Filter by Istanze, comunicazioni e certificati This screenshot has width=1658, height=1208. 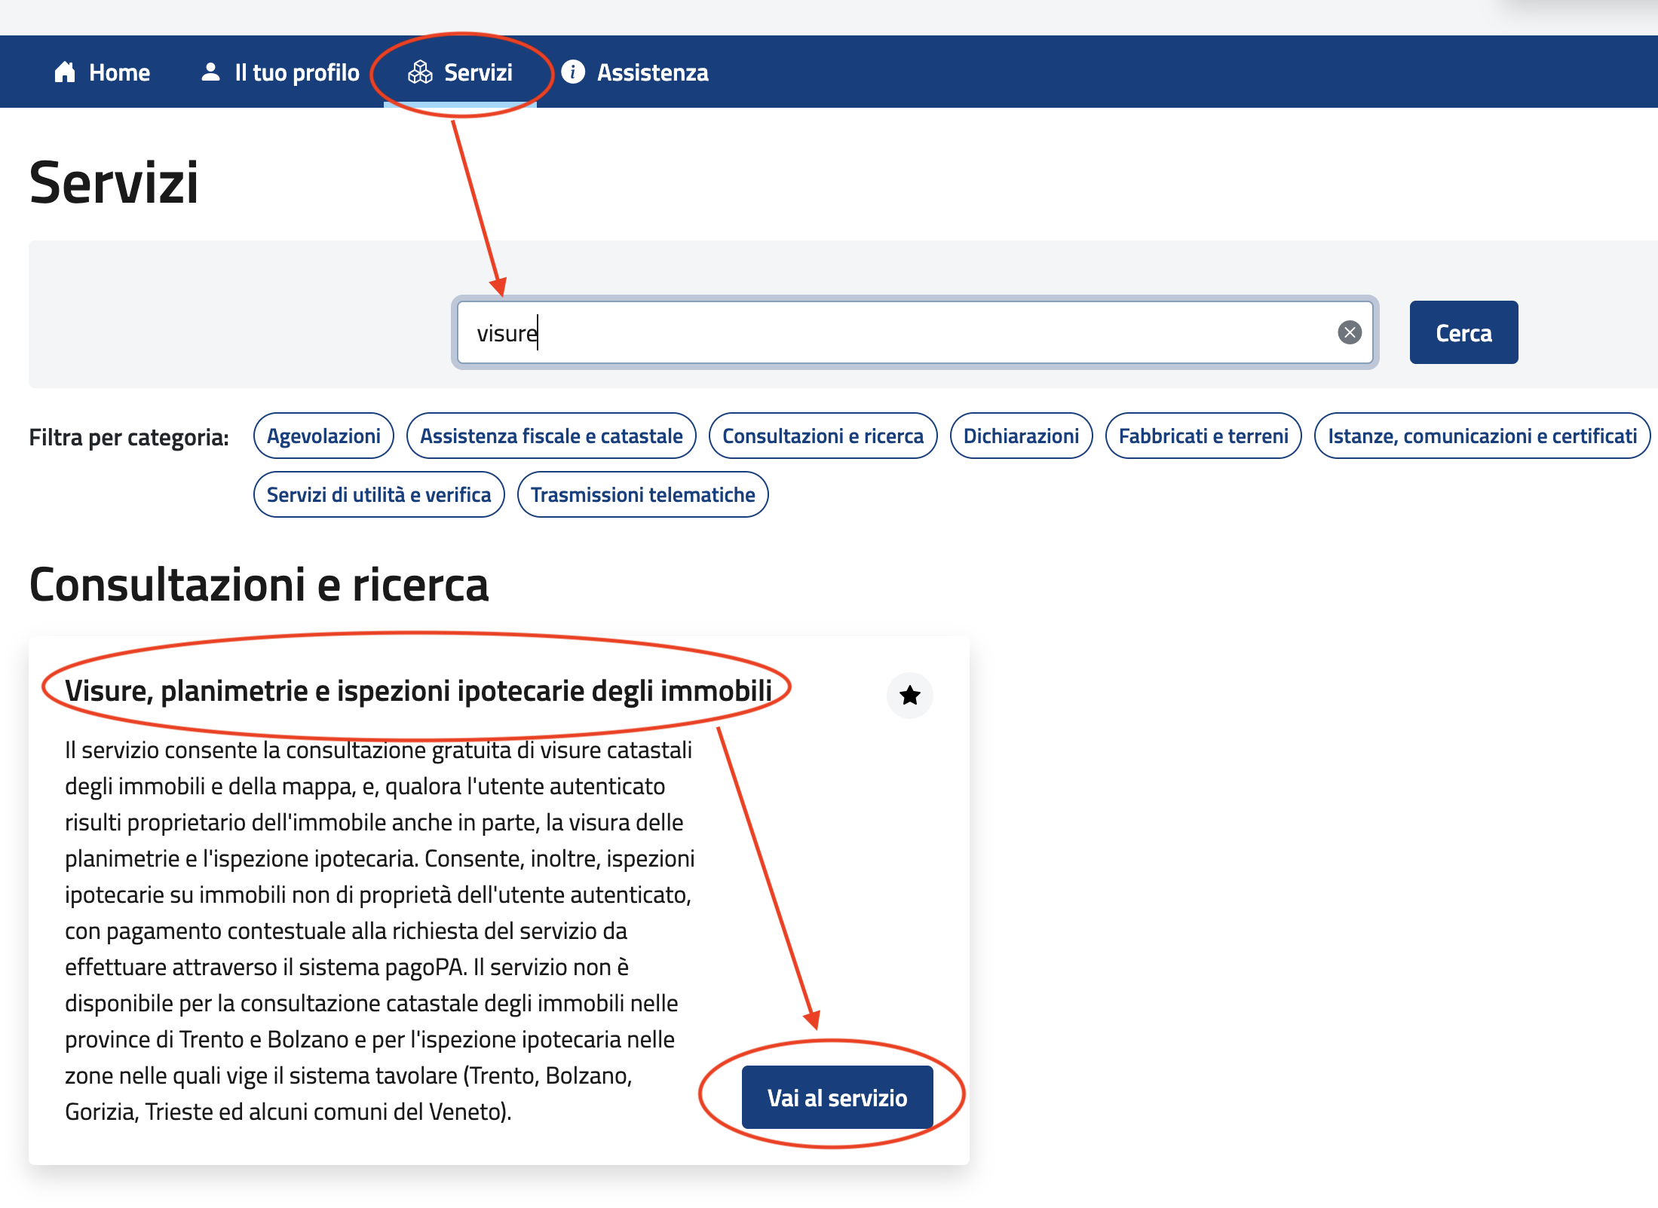pos(1482,436)
